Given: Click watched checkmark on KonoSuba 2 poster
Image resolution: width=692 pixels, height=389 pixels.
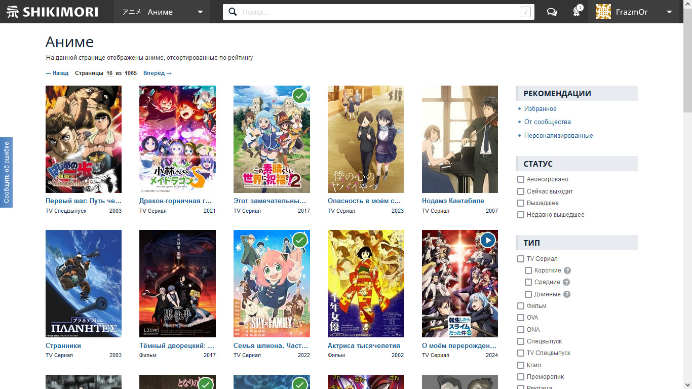Looking at the screenshot, I should (x=300, y=95).
